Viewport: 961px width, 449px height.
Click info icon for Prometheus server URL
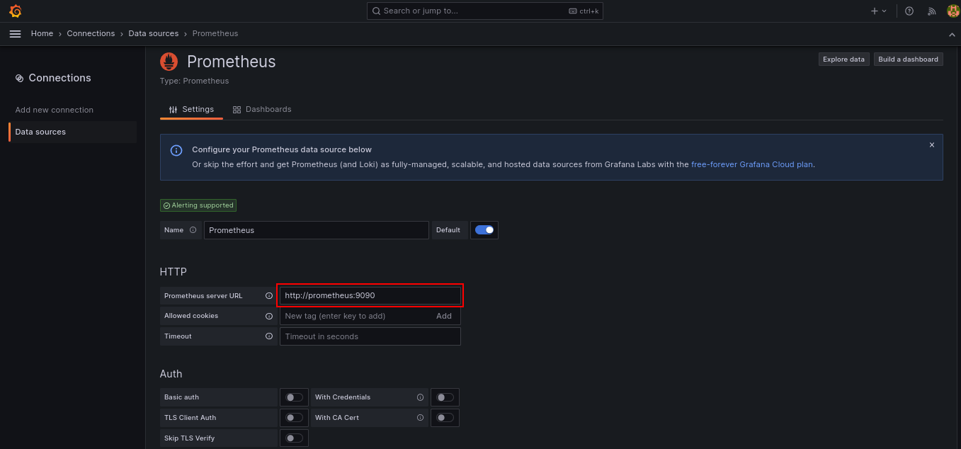click(x=269, y=295)
